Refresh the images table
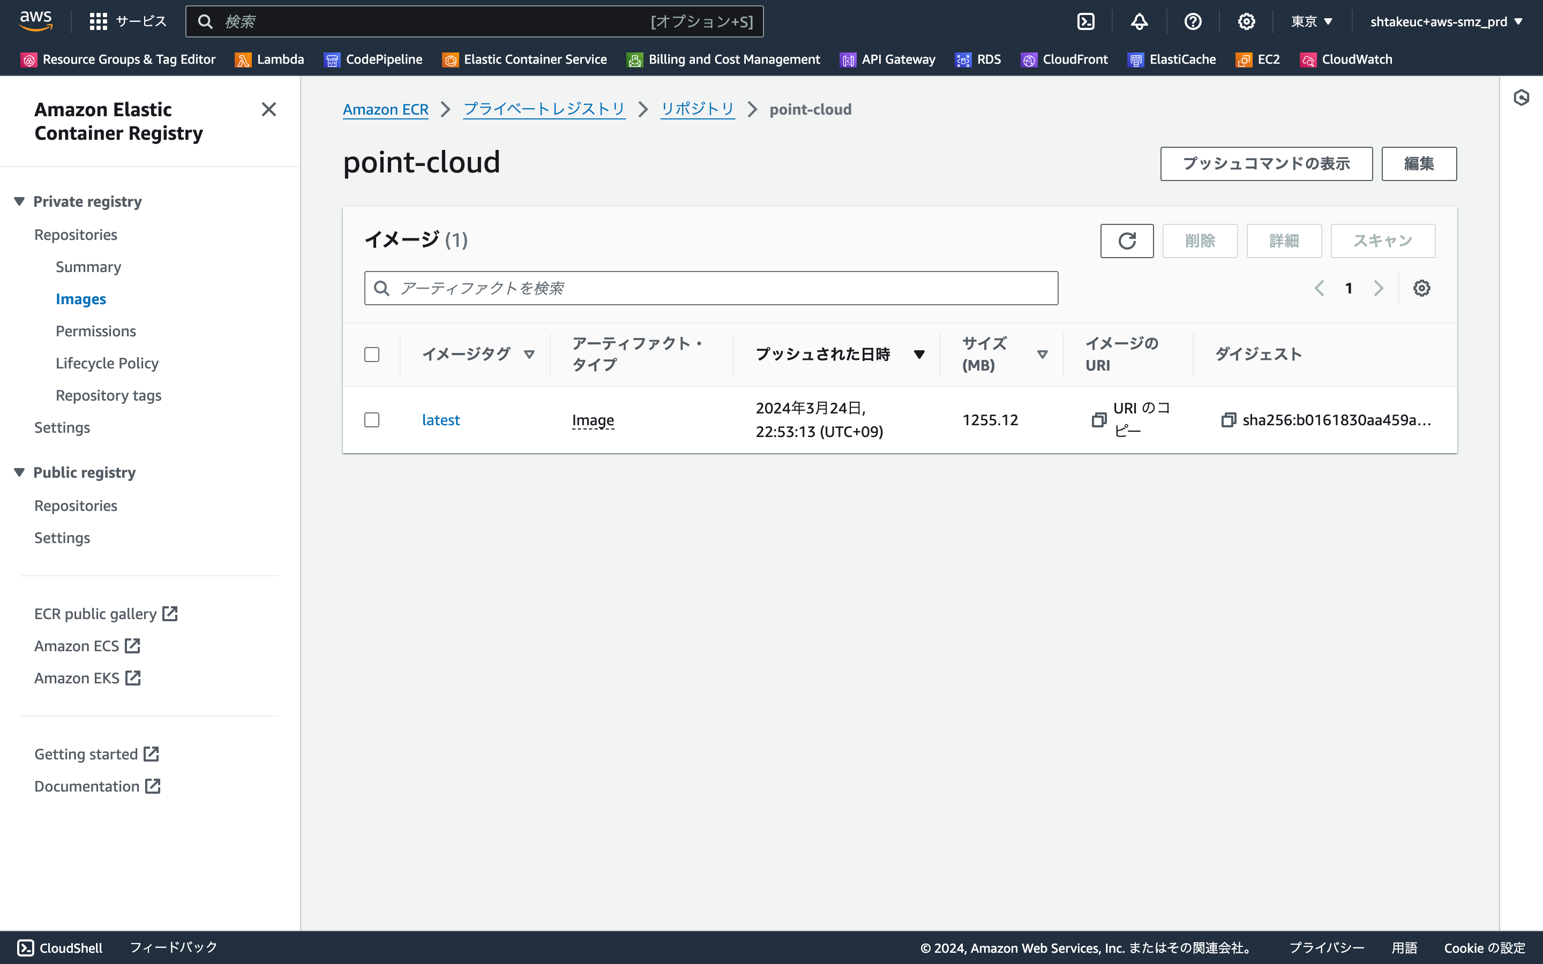Screen dimensions: 1543x964 [1127, 241]
